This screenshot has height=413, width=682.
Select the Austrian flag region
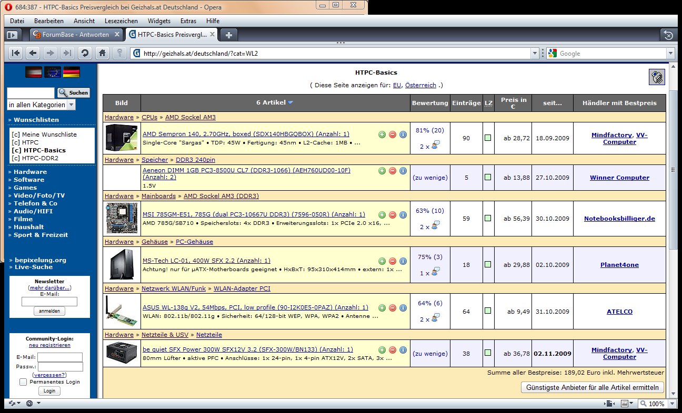coord(33,73)
